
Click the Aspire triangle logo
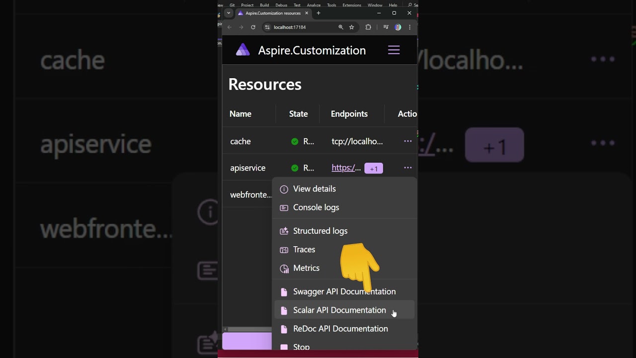[242, 50]
